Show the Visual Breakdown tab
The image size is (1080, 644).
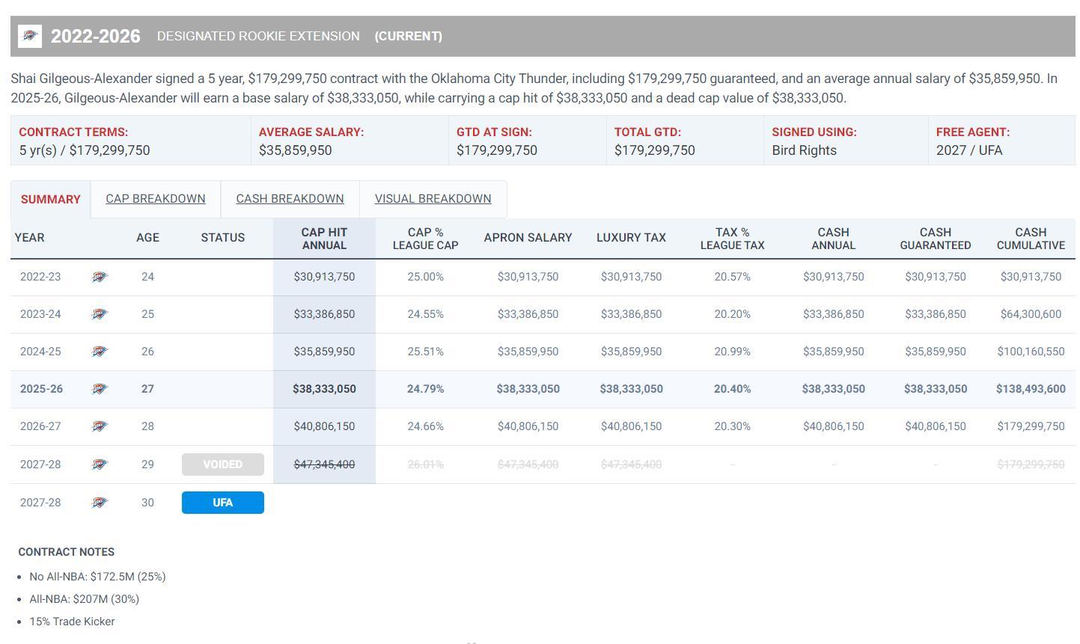point(433,199)
